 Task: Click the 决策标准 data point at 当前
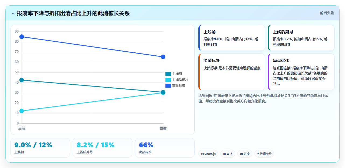point(22,37)
